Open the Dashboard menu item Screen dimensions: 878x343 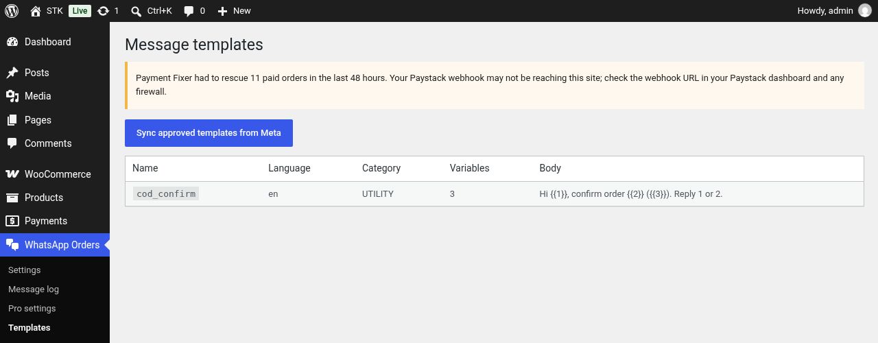click(x=55, y=42)
